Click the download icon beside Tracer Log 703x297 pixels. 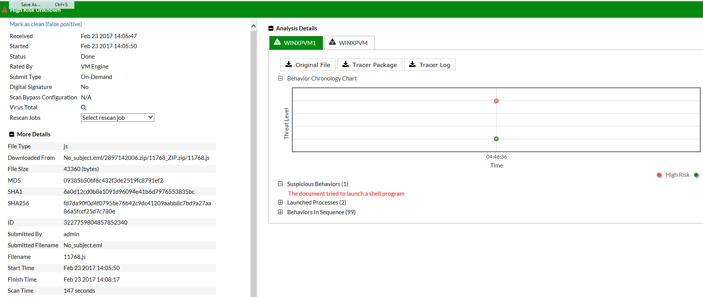pos(412,64)
